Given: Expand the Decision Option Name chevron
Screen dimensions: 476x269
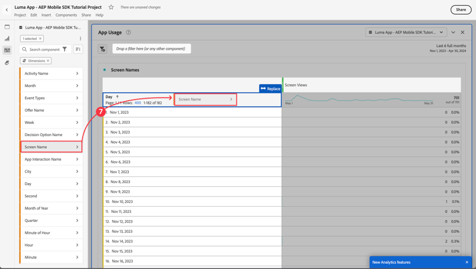Looking at the screenshot, I should point(77,135).
